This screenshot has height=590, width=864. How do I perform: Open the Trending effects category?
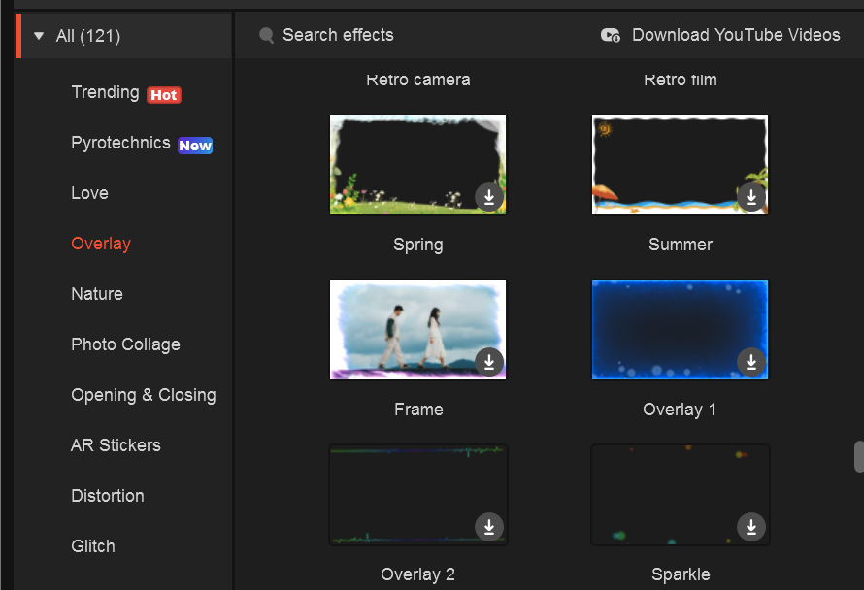[105, 92]
